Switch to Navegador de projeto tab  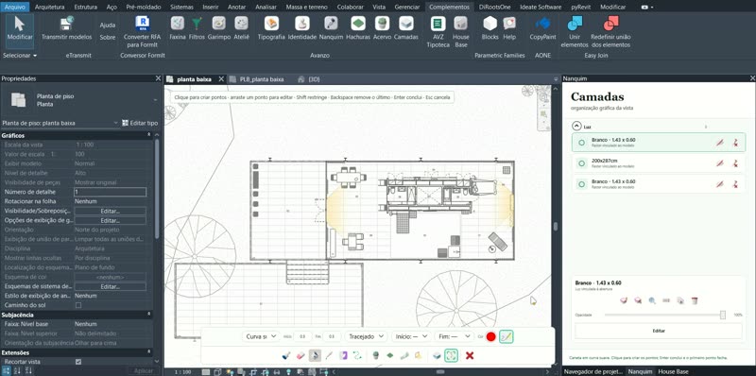pyautogui.click(x=593, y=371)
